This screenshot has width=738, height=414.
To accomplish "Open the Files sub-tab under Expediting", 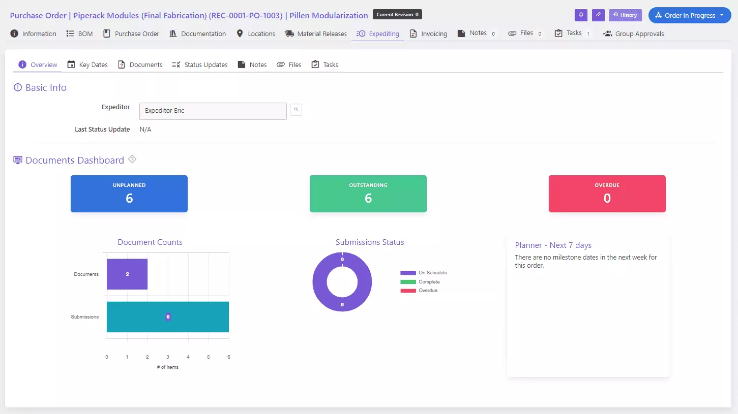I will coord(289,65).
